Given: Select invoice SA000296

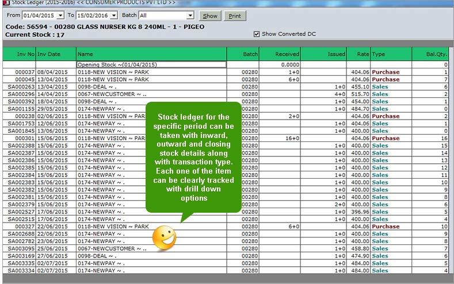Looking at the screenshot, I should click(x=21, y=94).
